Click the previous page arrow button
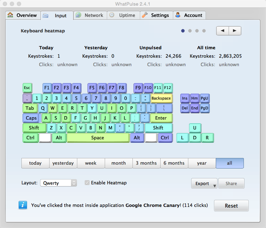This screenshot has width=266, height=228. 222,31
